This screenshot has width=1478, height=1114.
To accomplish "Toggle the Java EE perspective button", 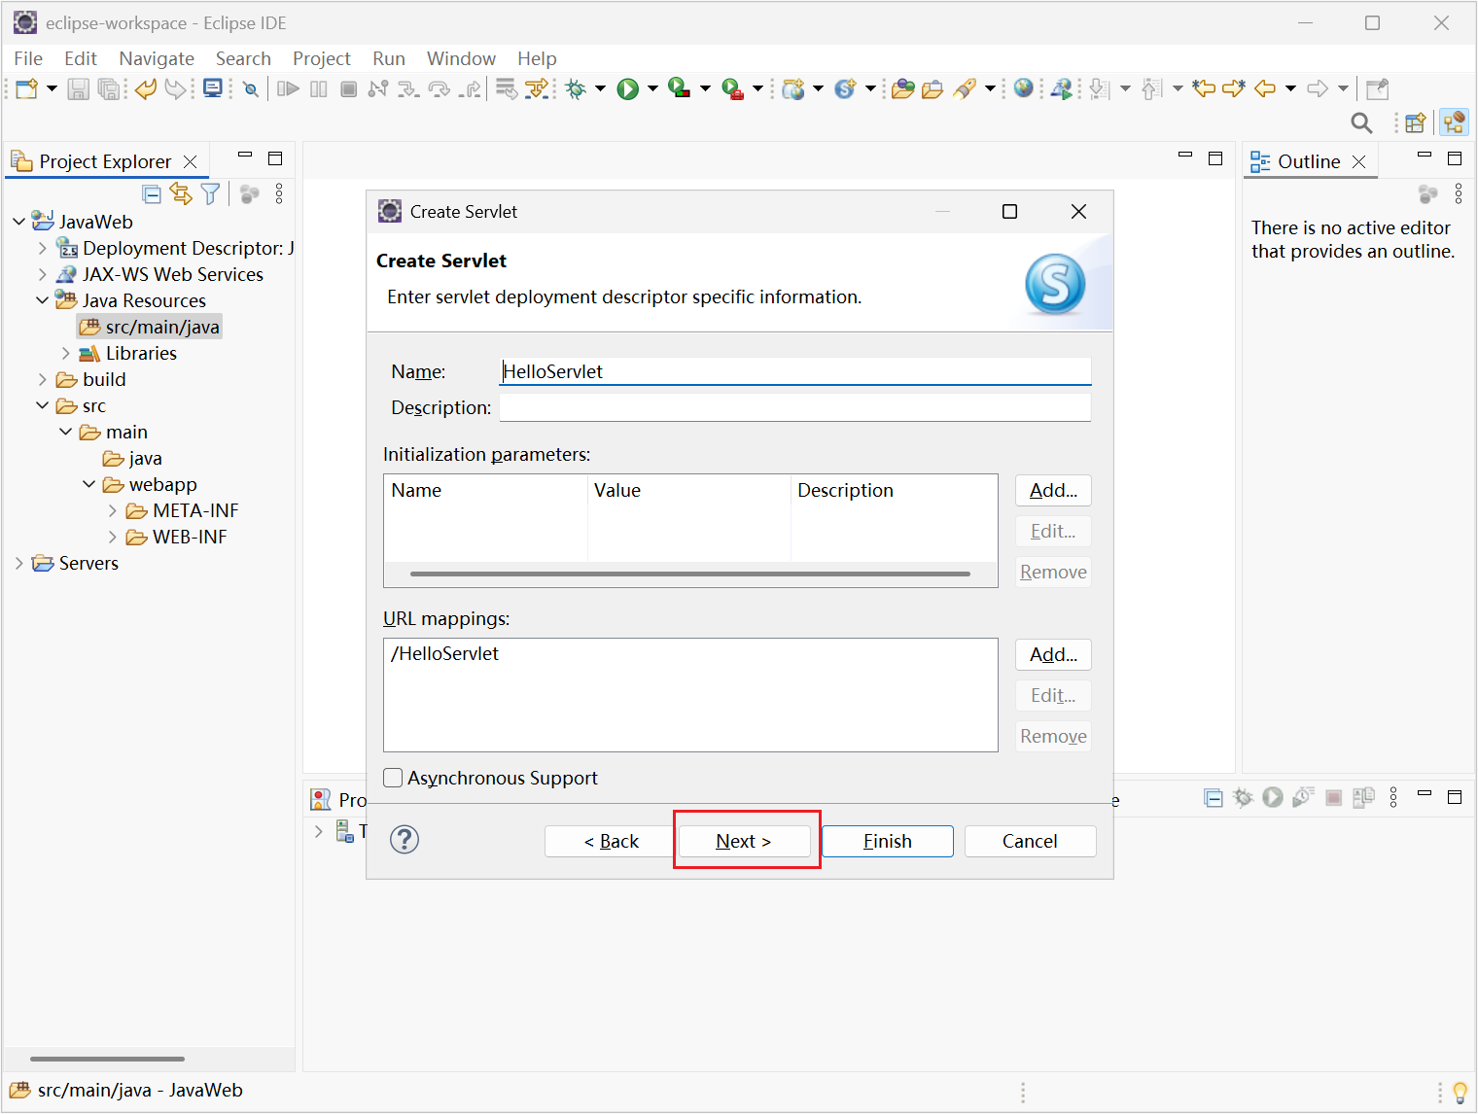I will [1454, 122].
